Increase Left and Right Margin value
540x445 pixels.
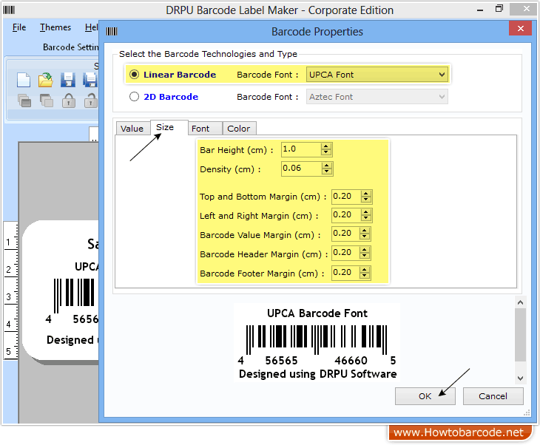[365, 212]
